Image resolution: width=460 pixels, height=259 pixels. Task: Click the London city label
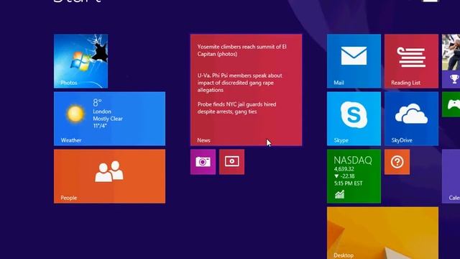coord(102,112)
